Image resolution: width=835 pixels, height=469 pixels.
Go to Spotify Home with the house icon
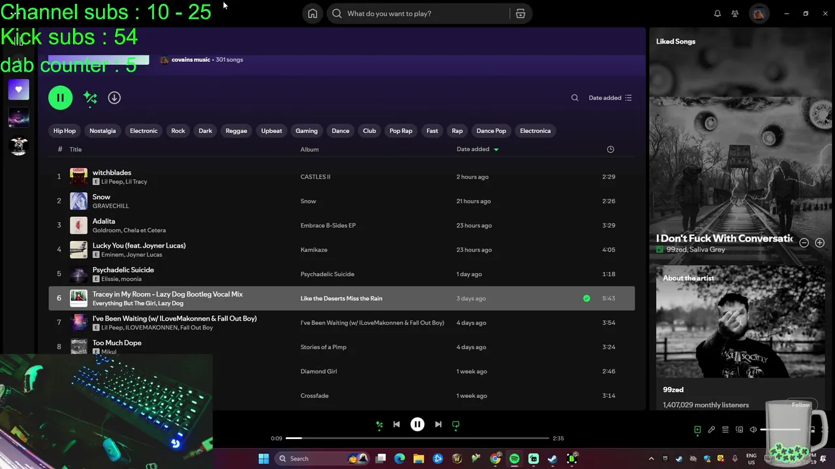312,14
